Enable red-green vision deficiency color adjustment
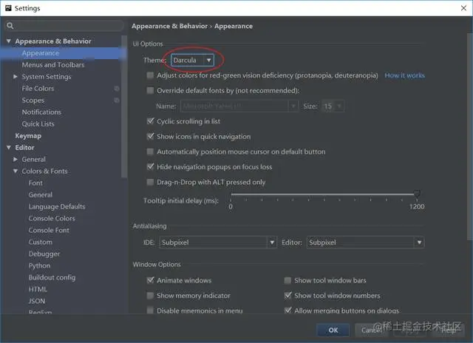The width and height of the screenshot is (473, 343). 150,75
